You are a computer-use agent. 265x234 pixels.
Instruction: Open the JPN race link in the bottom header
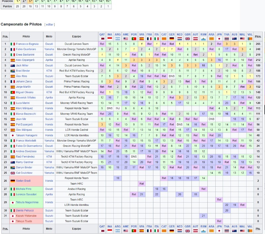click(x=219, y=226)
